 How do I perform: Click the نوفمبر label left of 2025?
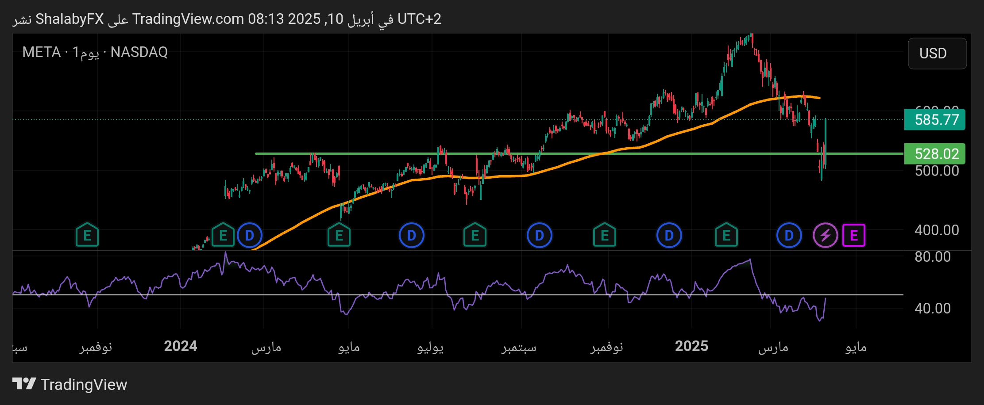(x=606, y=348)
